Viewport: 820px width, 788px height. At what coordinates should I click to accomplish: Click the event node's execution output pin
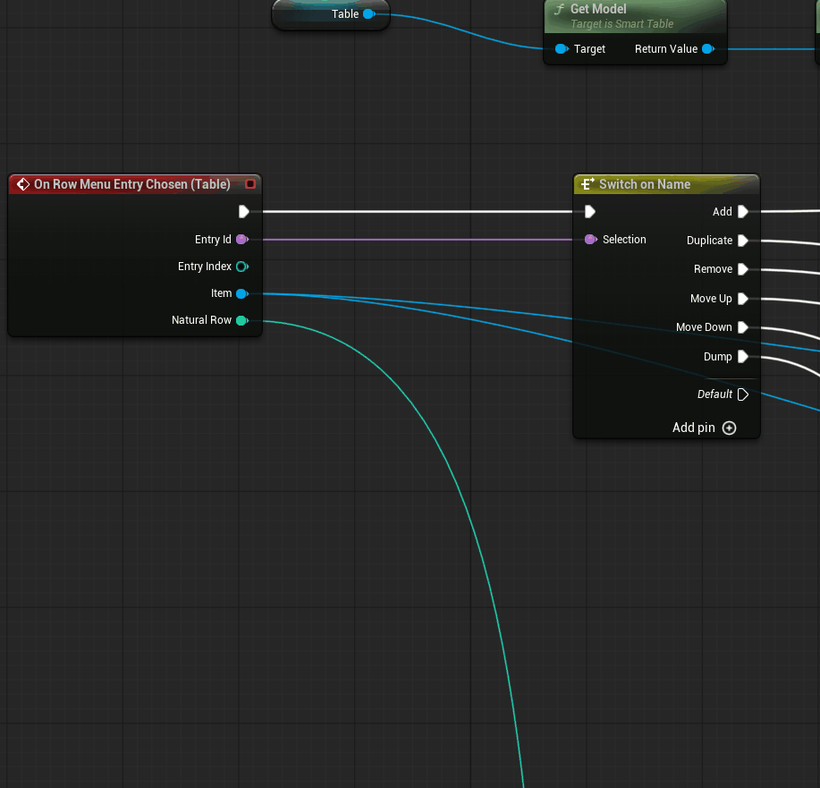click(244, 211)
